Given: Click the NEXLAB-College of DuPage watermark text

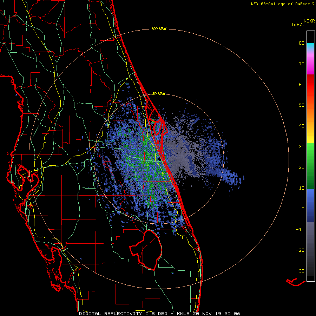Looking at the screenshot, I should click(x=282, y=4).
